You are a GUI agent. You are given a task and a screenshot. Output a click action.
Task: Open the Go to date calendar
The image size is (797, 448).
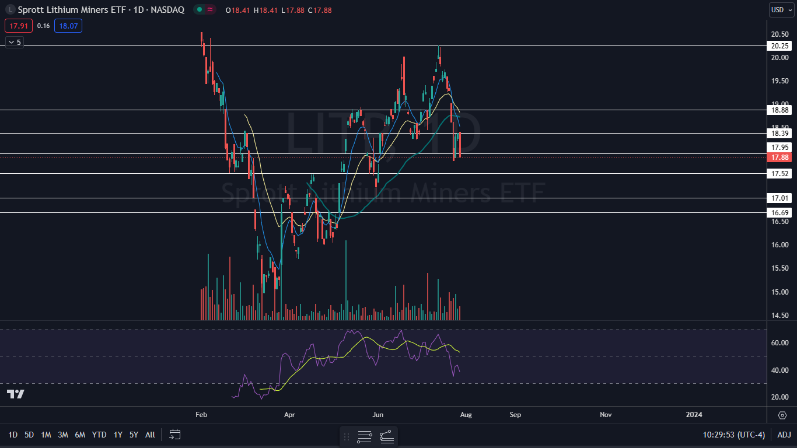(175, 435)
